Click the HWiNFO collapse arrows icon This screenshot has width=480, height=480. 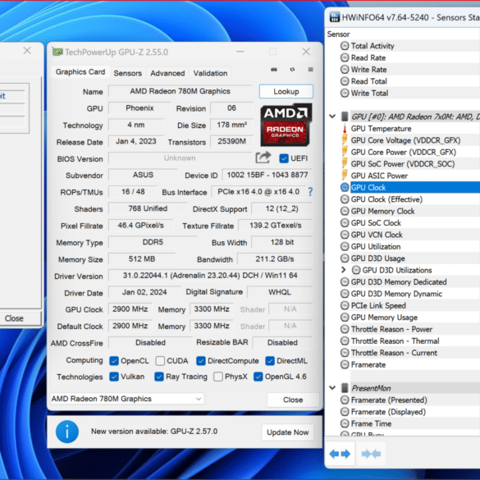point(371,454)
